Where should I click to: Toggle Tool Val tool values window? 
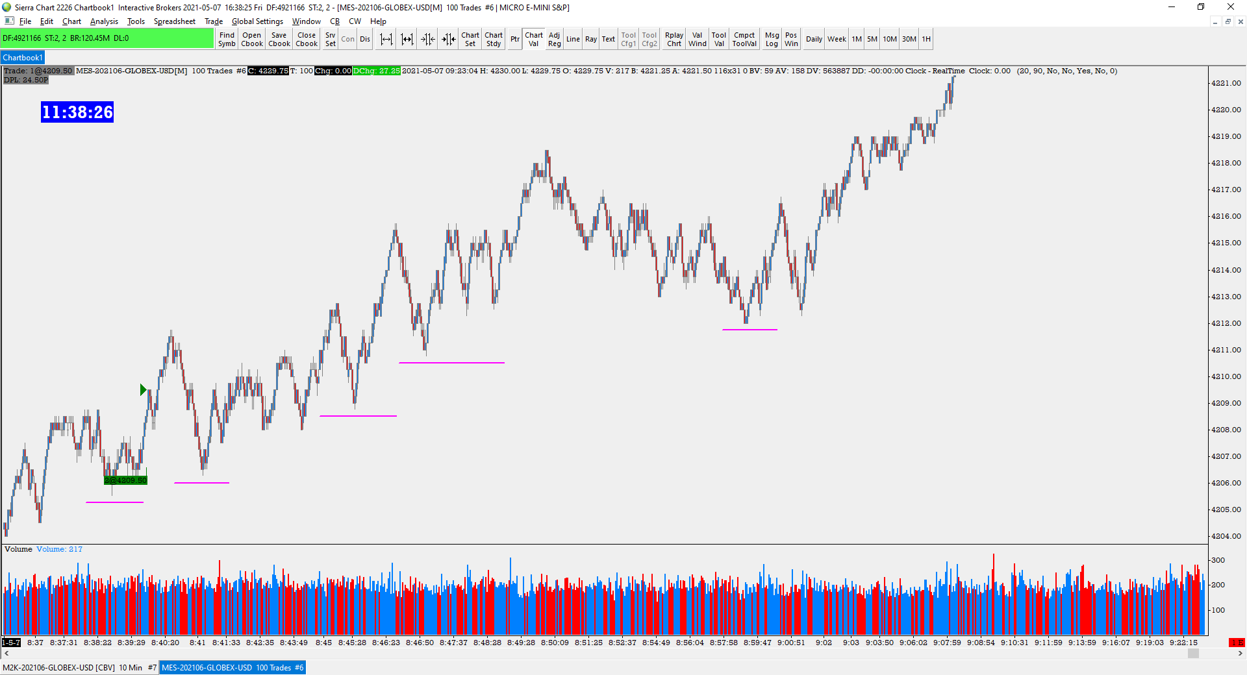(x=719, y=39)
